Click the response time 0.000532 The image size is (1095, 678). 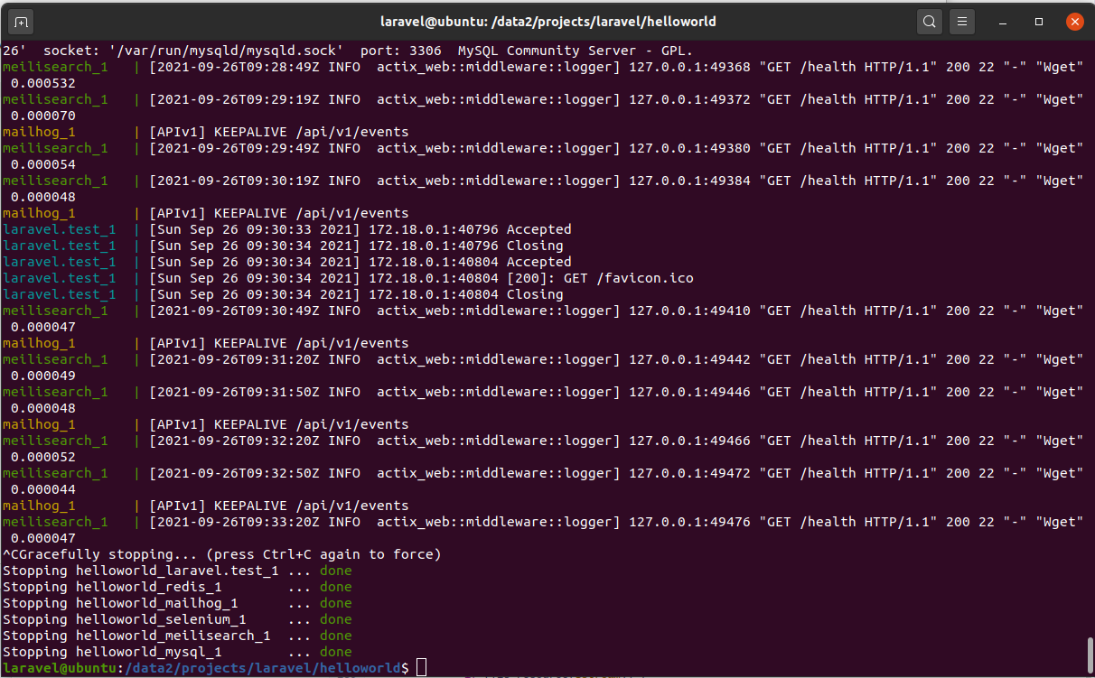42,83
